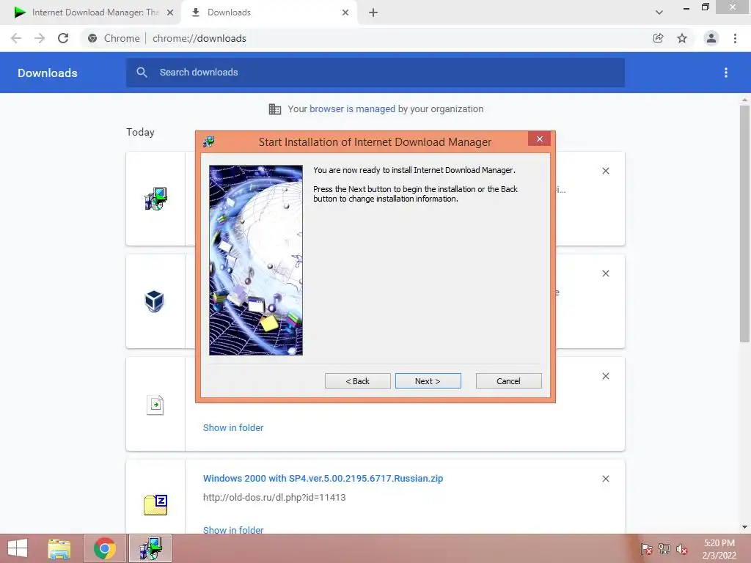Click Next to begin installation

pyautogui.click(x=428, y=381)
